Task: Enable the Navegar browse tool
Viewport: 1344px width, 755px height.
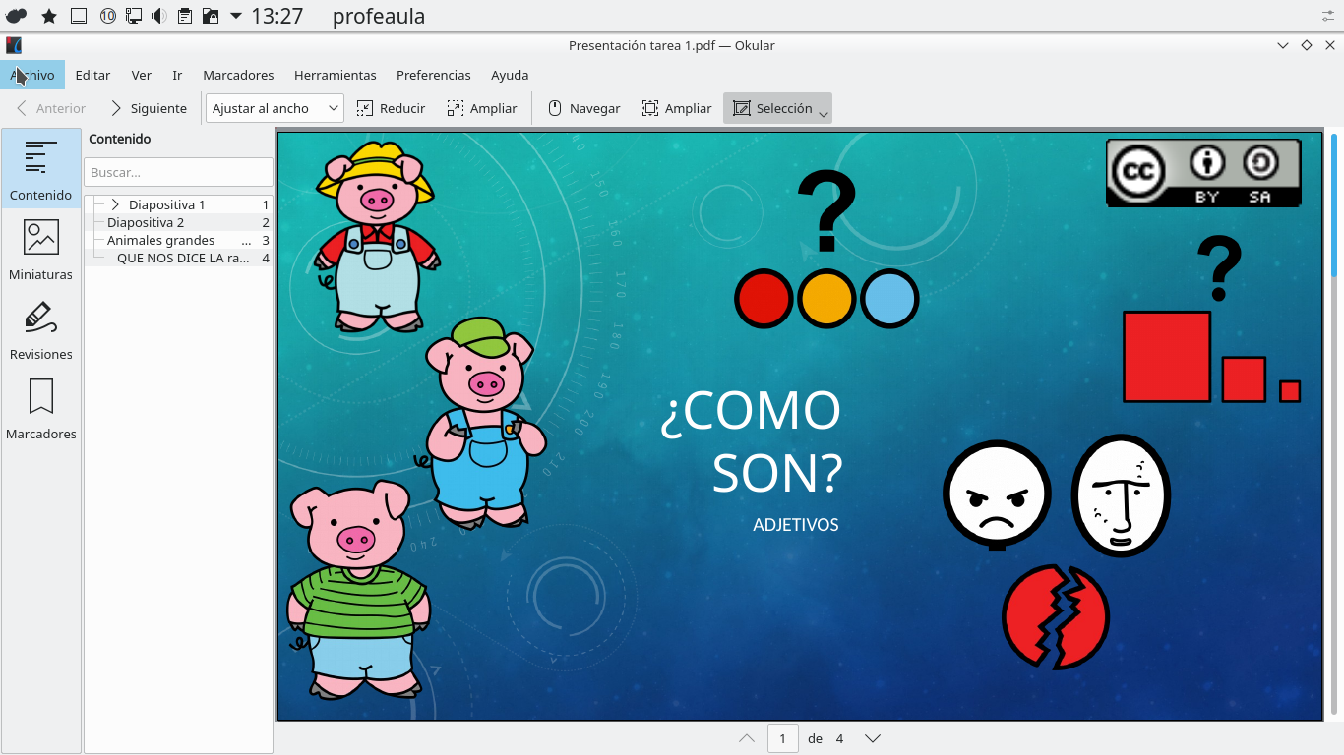Action: [583, 108]
